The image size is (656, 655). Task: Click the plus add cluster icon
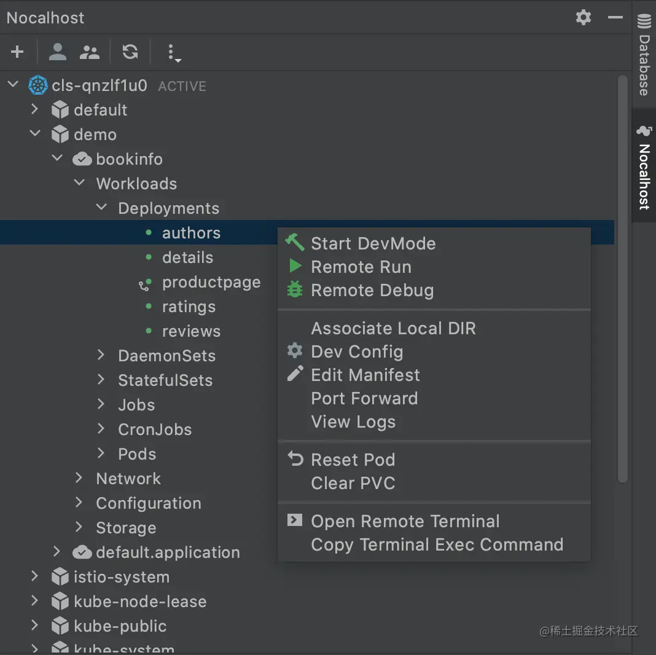pyautogui.click(x=17, y=52)
